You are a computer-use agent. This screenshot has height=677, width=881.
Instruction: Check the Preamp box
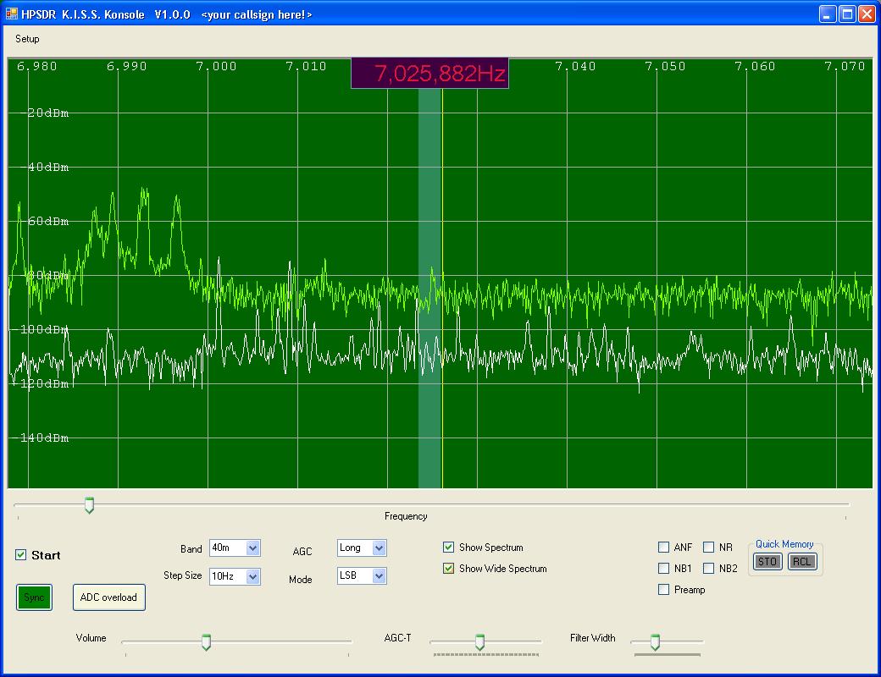click(664, 590)
